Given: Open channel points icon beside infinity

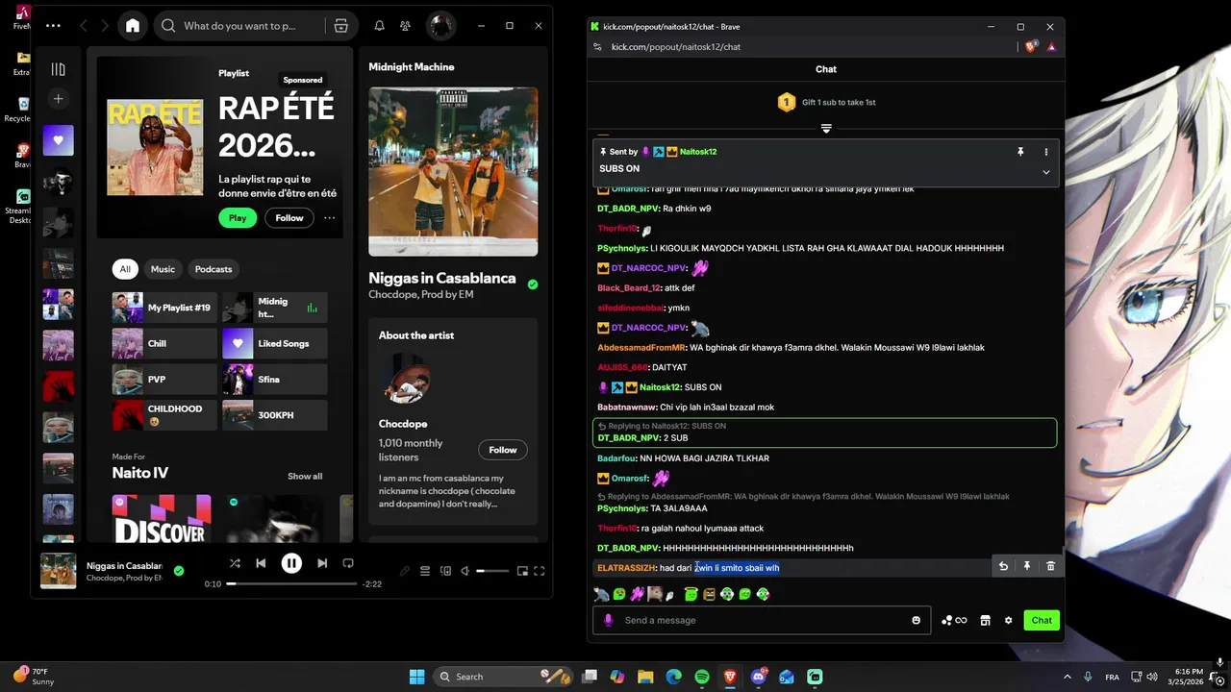Looking at the screenshot, I should click(947, 620).
